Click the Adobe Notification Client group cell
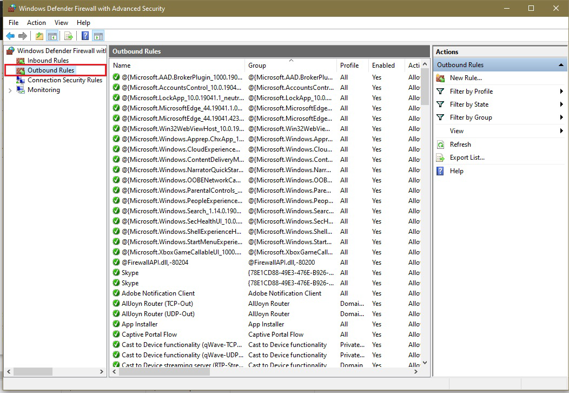The height and width of the screenshot is (393, 569). coord(284,293)
